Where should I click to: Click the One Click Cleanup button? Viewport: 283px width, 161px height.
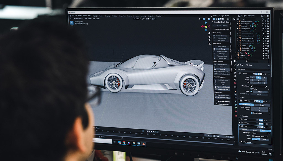click(x=221, y=26)
